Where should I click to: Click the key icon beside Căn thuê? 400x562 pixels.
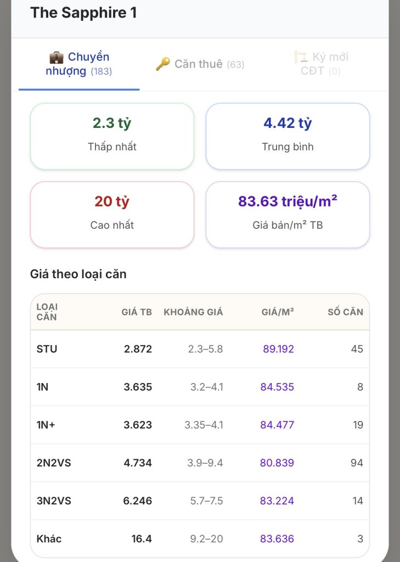(x=163, y=64)
